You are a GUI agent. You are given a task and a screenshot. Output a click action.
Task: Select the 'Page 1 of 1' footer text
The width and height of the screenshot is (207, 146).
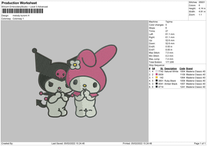tap(200, 143)
